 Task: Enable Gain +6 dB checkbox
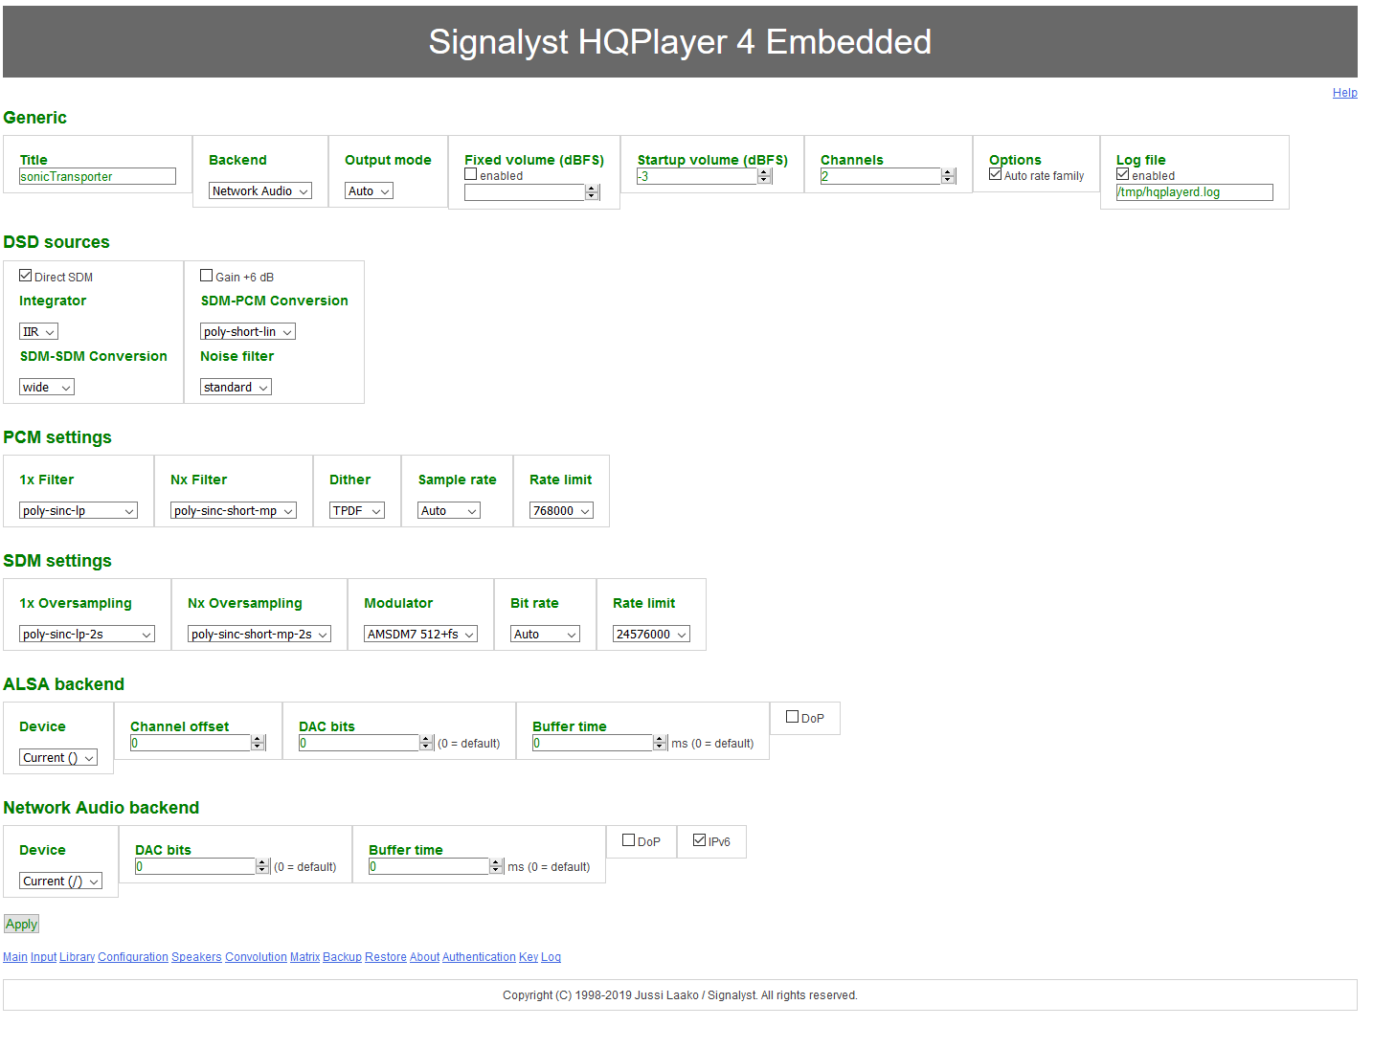(x=206, y=276)
